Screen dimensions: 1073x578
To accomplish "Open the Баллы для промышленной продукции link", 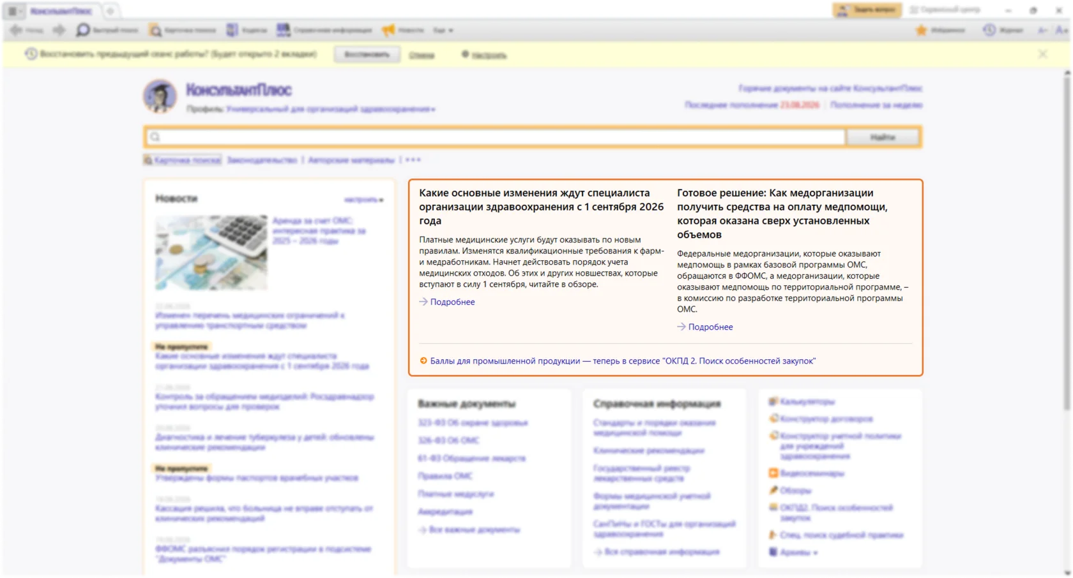I will click(623, 361).
